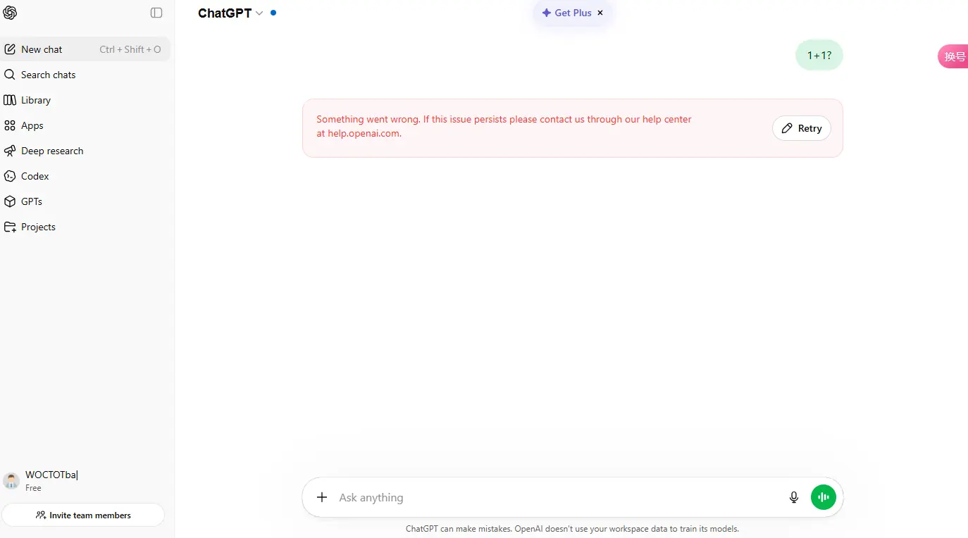Click the ChatGPT can make mistakes disclaimer

pyautogui.click(x=572, y=528)
